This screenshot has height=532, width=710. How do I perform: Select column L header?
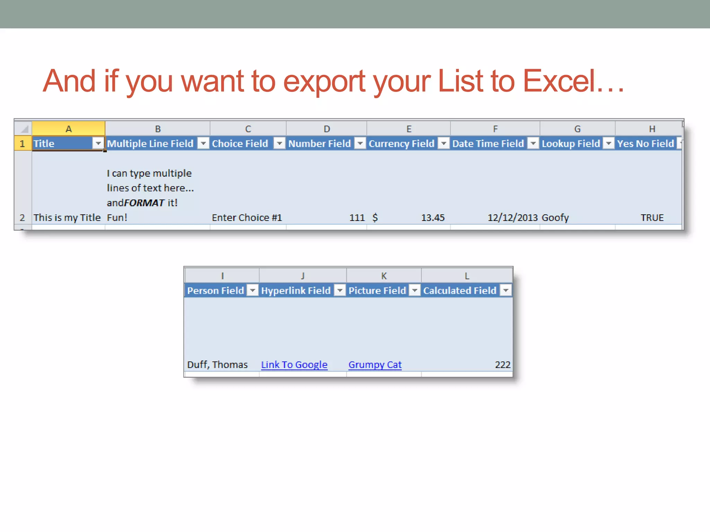(x=467, y=276)
